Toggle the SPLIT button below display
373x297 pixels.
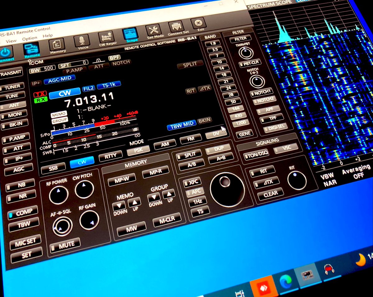pyautogui.click(x=190, y=155)
